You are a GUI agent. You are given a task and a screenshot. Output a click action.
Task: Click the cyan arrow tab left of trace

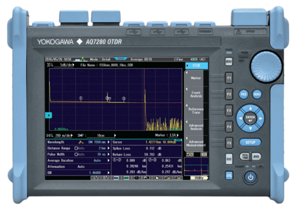tap(49, 115)
